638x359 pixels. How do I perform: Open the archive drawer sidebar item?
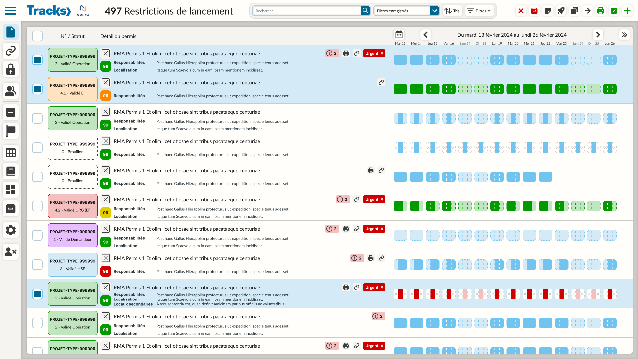coord(11,208)
